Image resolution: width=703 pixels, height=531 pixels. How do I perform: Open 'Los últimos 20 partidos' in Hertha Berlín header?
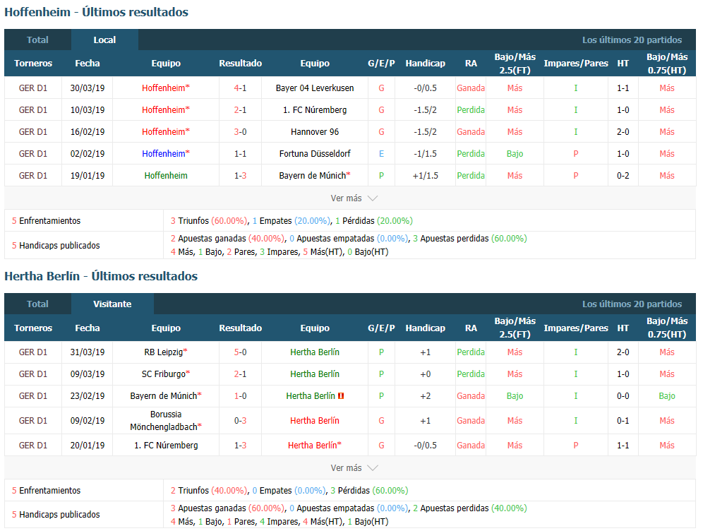pyautogui.click(x=632, y=304)
